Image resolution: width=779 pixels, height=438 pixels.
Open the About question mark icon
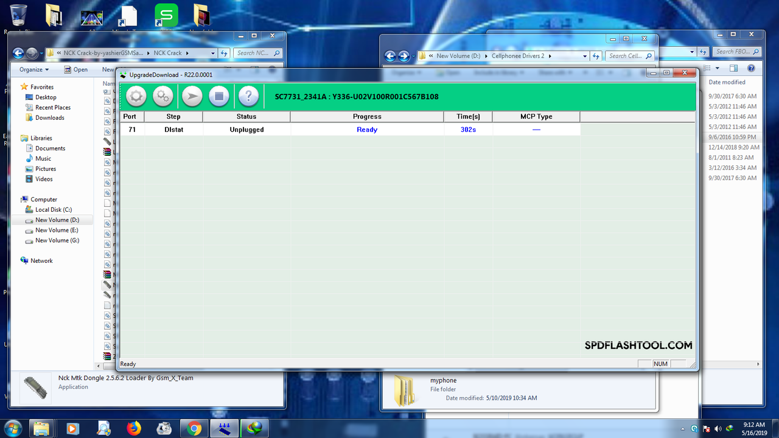[x=248, y=96]
